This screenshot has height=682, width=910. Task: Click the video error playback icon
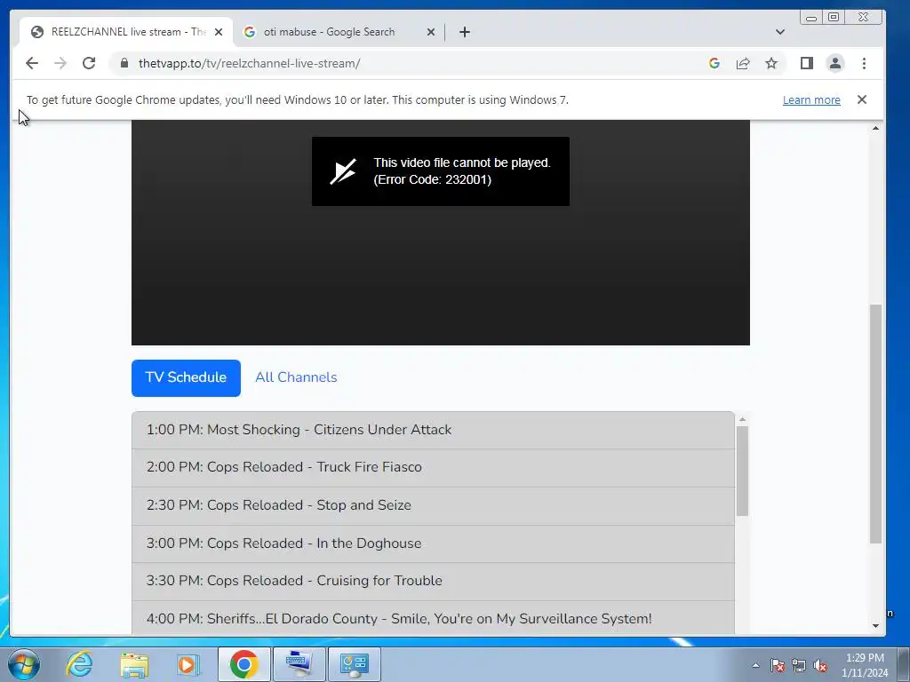343,171
